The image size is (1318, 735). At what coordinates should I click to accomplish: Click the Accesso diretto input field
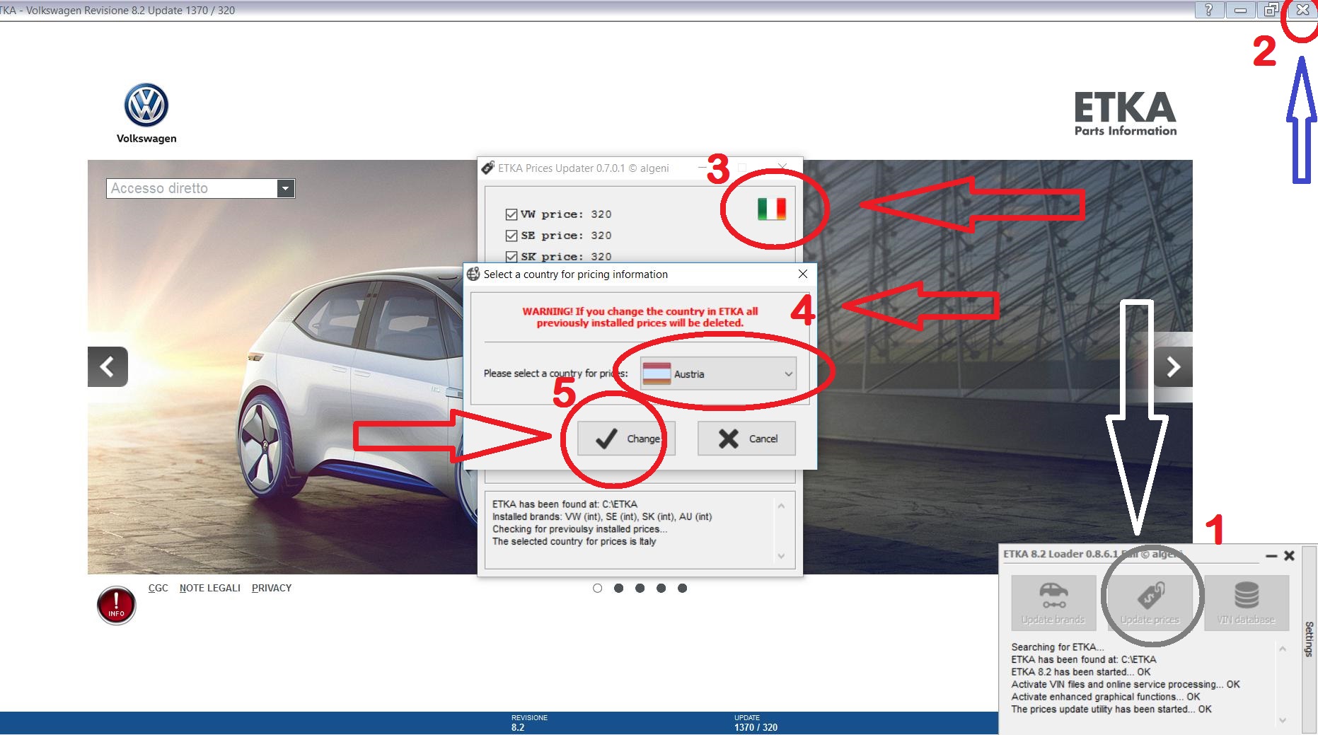pos(192,188)
